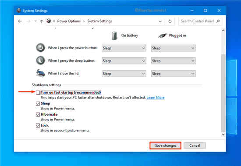This screenshot has width=241, height=166.
Task: Click the sleep button icon
Action: pyautogui.click(x=40, y=60)
